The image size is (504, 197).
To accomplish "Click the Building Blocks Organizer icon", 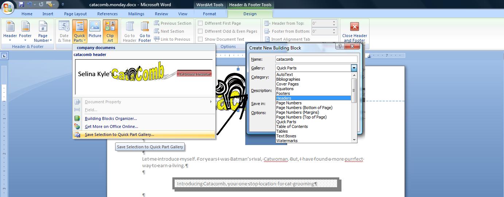I will 77,118.
